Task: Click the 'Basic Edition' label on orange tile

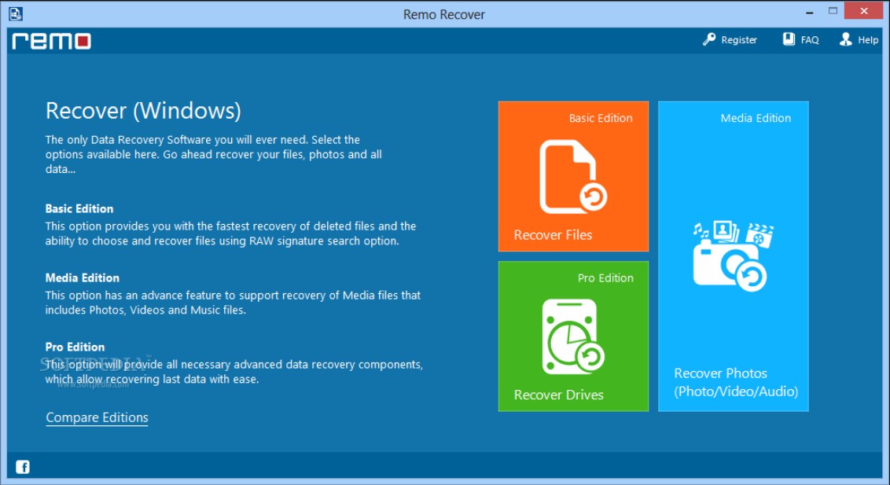Action: pos(601,118)
